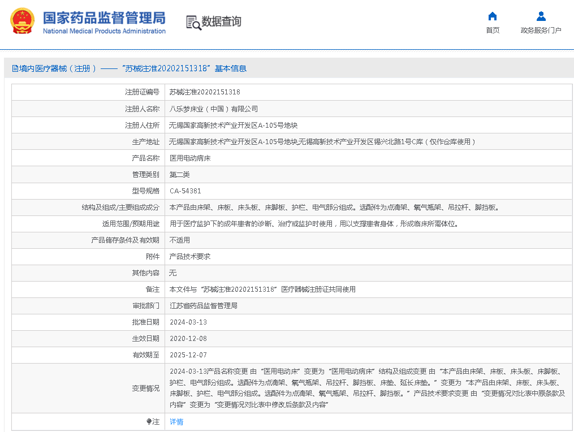Click the 数据查询 heading text
Viewport: 574px width, 432px height.
point(222,21)
